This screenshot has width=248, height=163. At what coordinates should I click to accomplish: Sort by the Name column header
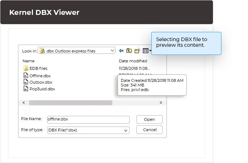click(28, 61)
